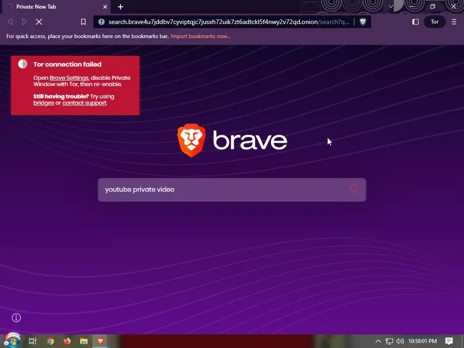Click the forward navigation arrow
Screen dimensions: 464x348
coord(24,22)
